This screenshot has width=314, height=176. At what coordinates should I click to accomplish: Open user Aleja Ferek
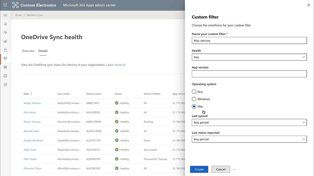30,150
